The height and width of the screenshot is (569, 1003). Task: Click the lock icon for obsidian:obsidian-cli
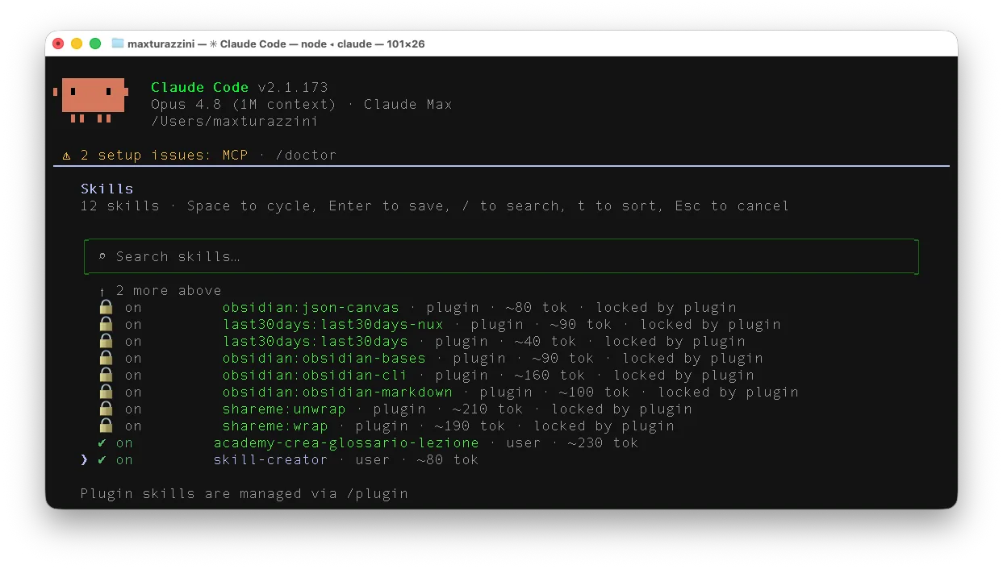pyautogui.click(x=106, y=375)
